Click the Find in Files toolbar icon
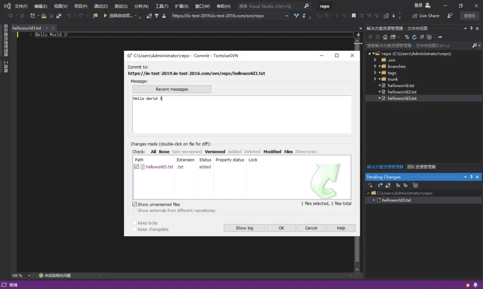The width and height of the screenshot is (483, 289). [96, 16]
